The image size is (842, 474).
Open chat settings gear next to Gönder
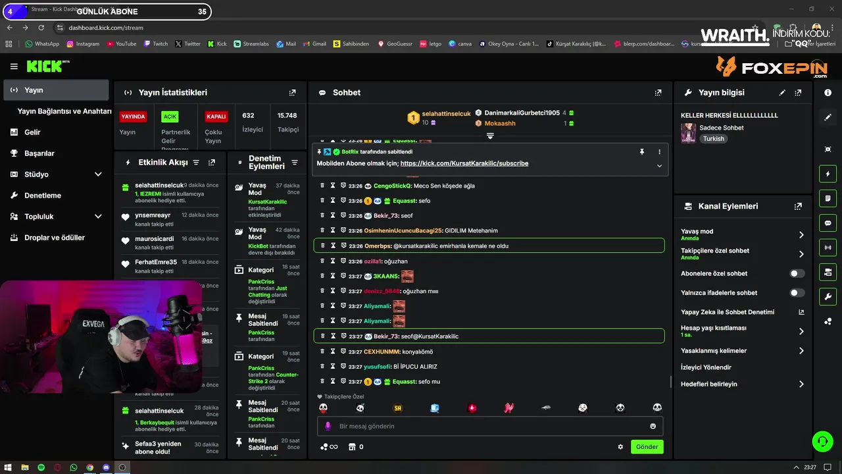click(620, 447)
